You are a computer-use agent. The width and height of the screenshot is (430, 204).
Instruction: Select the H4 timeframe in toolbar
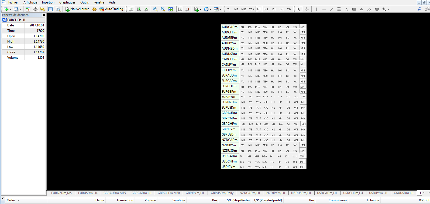266,9
